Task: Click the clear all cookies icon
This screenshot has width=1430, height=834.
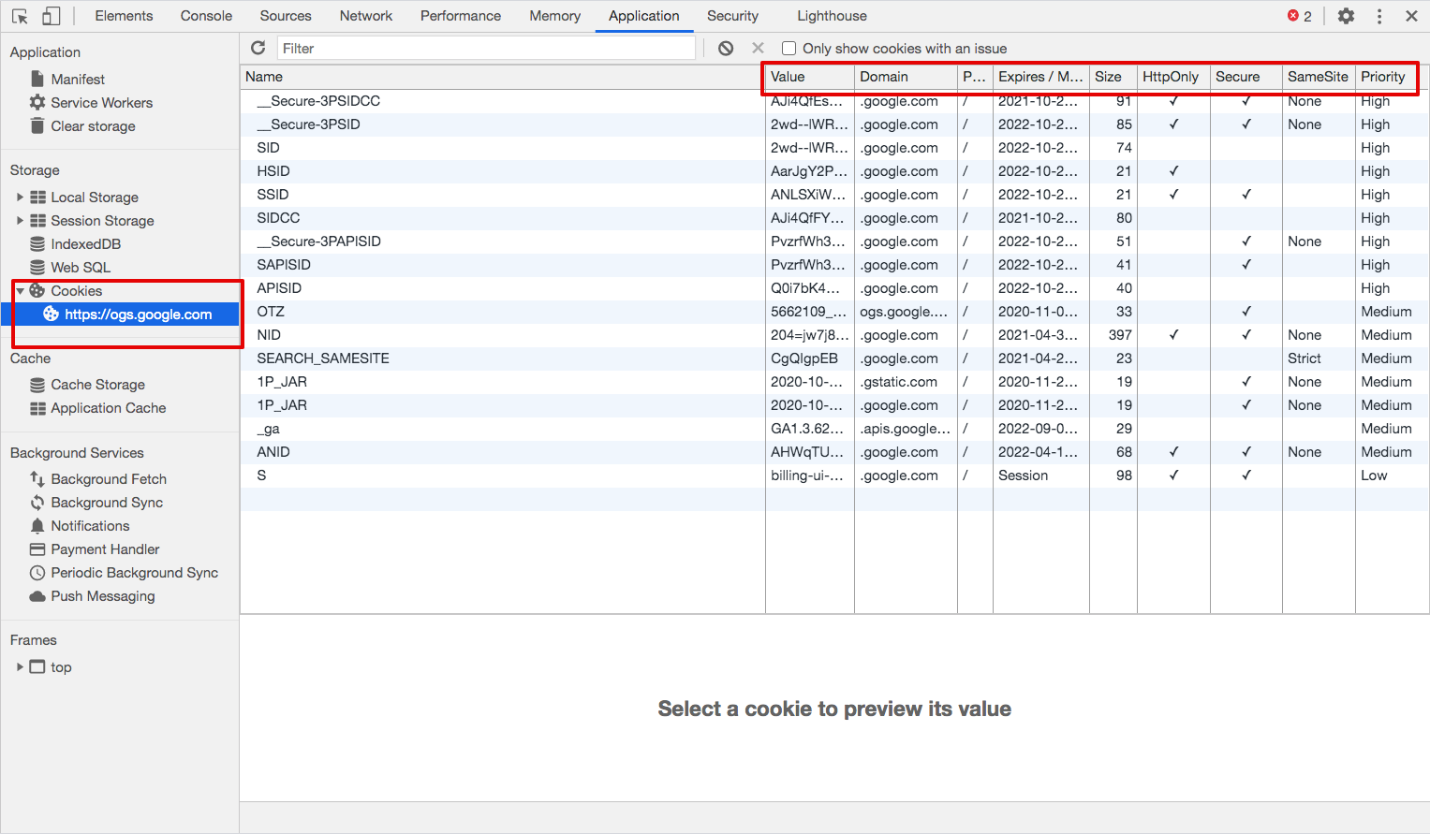Action: click(x=726, y=48)
